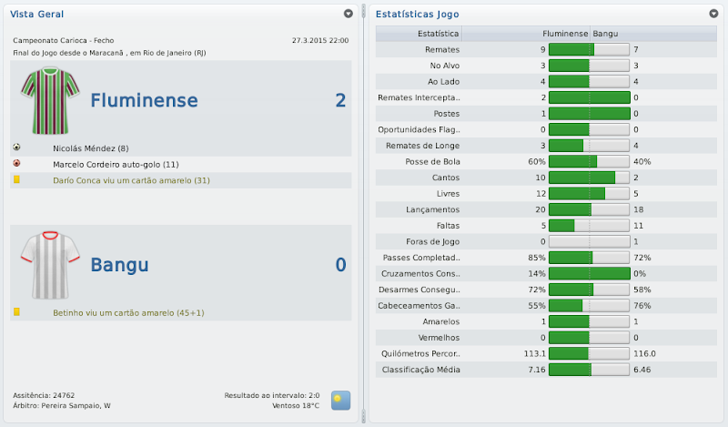
Task: Open the Bangu team name link
Action: [x=119, y=265]
